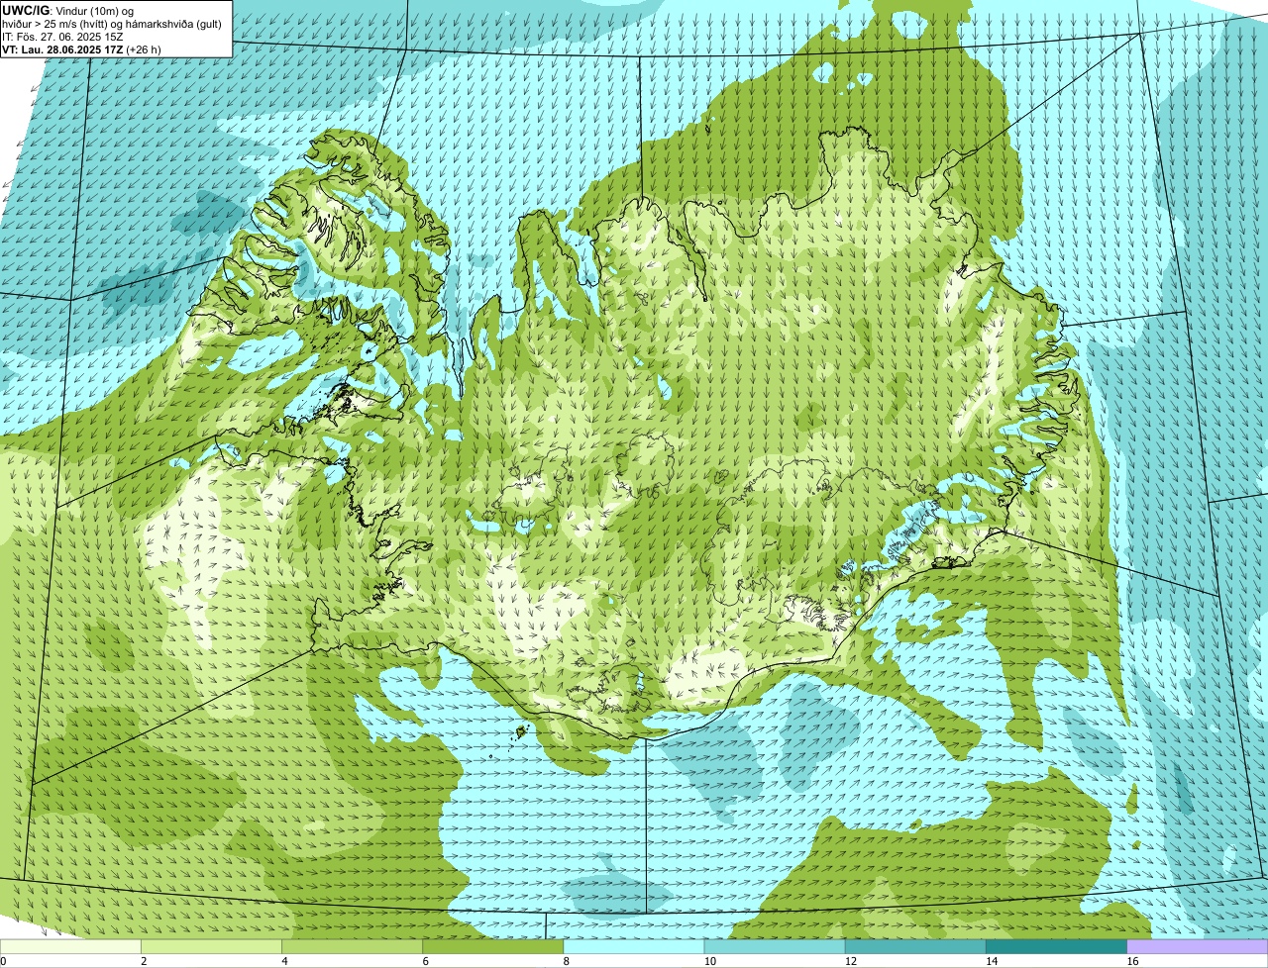1268x968 pixels.
Task: Click the legend tick label "14"
Action: (x=991, y=961)
